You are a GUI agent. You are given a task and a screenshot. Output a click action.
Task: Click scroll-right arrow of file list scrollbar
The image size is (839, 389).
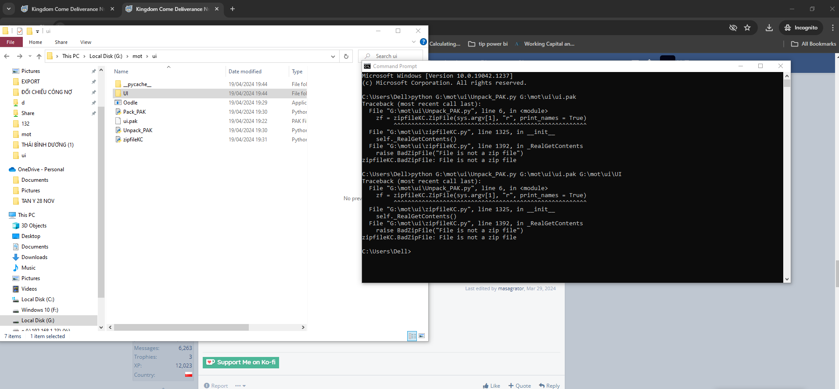303,327
